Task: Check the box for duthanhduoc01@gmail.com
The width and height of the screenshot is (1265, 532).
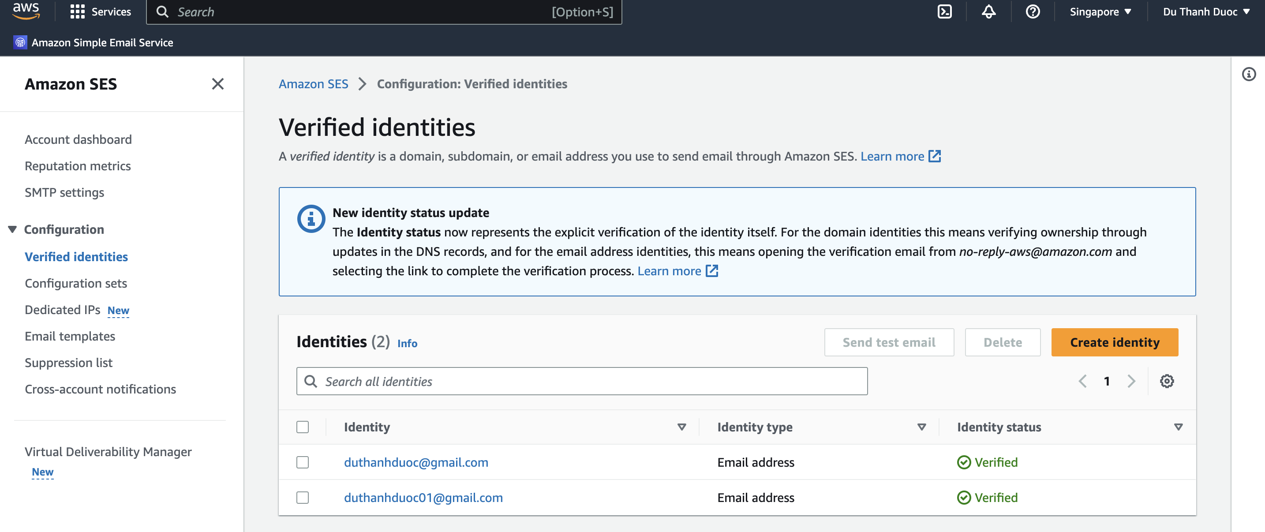Action: (x=303, y=498)
